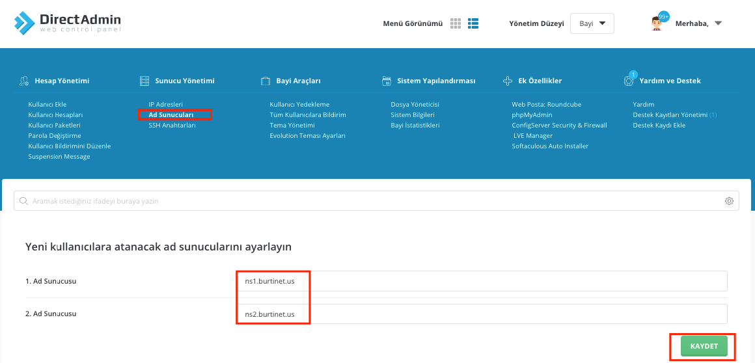Open search settings gear icon

click(729, 201)
